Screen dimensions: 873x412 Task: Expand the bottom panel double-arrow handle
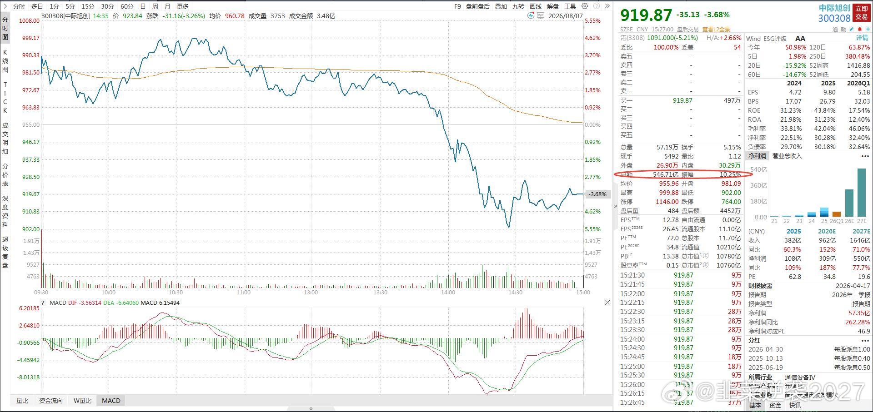[x=311, y=409]
